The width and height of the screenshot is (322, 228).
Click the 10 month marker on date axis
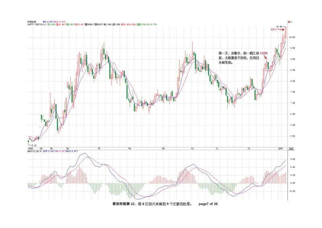(x=192, y=149)
